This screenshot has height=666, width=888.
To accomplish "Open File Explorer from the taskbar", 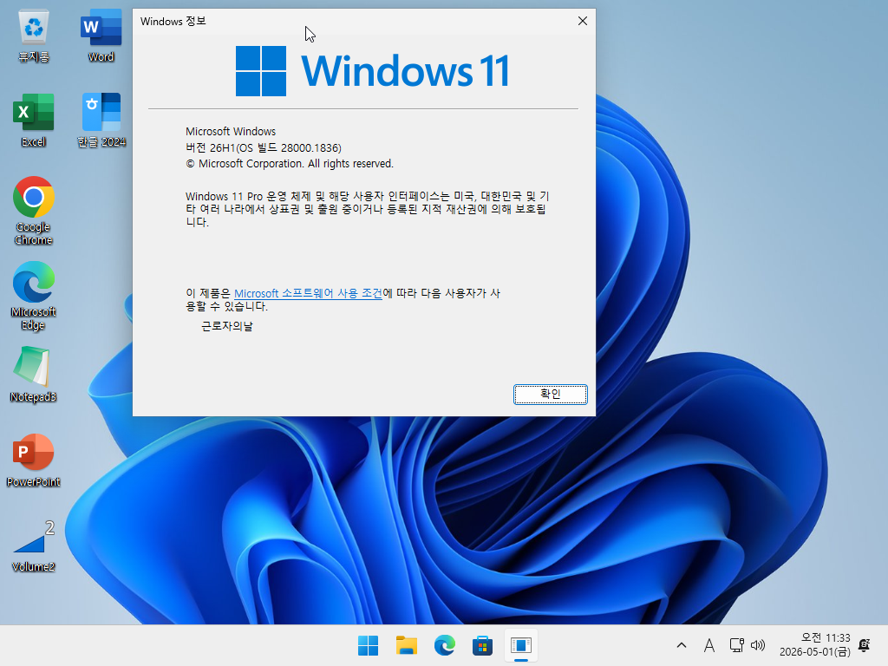I will pyautogui.click(x=406, y=645).
